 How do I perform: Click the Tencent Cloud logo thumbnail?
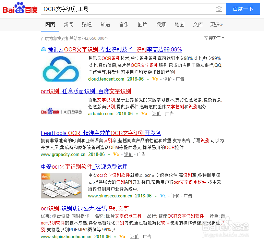point(61,69)
